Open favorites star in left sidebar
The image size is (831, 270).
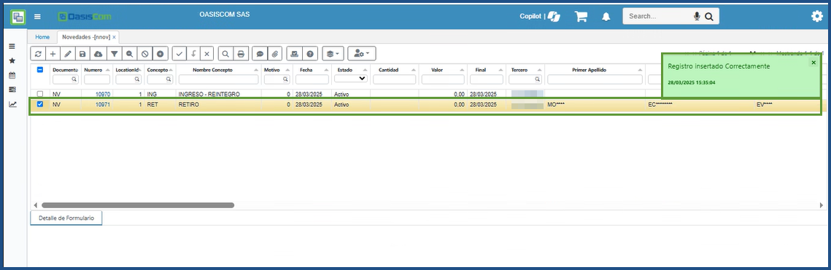point(12,60)
